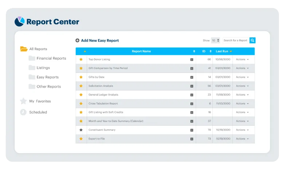
Task: Sort by favorites using header triangle icon
Action: point(85,51)
